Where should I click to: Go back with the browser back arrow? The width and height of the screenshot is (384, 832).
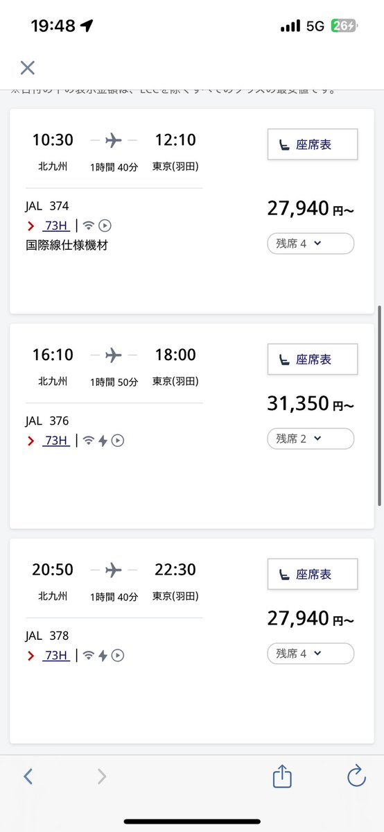tap(28, 776)
